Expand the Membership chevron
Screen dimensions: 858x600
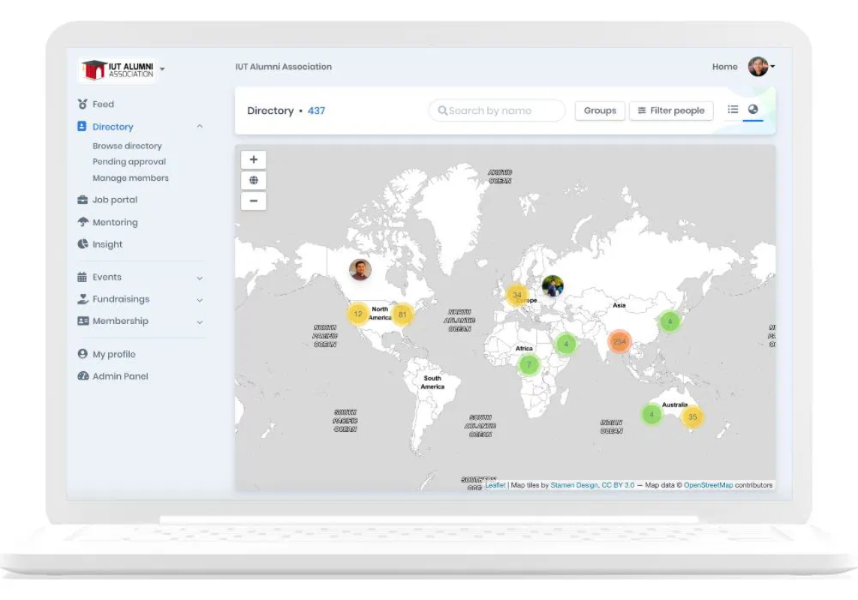pyautogui.click(x=200, y=322)
